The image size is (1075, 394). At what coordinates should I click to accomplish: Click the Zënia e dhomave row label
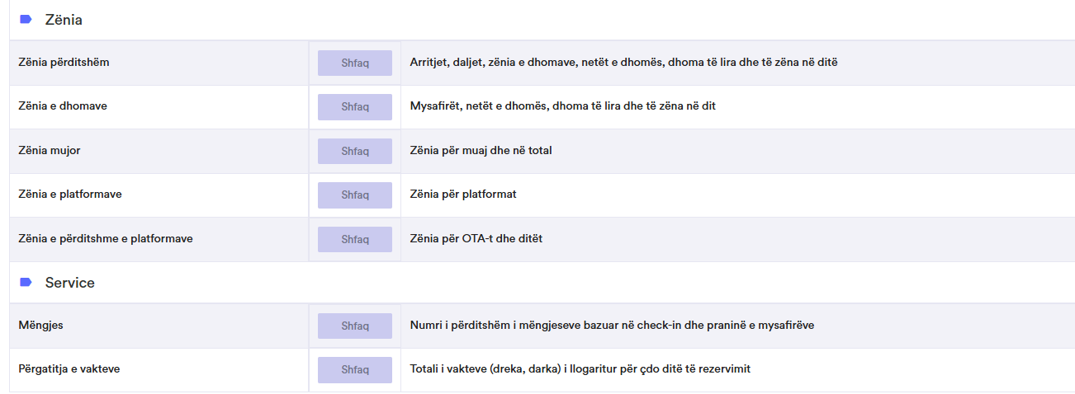point(63,106)
